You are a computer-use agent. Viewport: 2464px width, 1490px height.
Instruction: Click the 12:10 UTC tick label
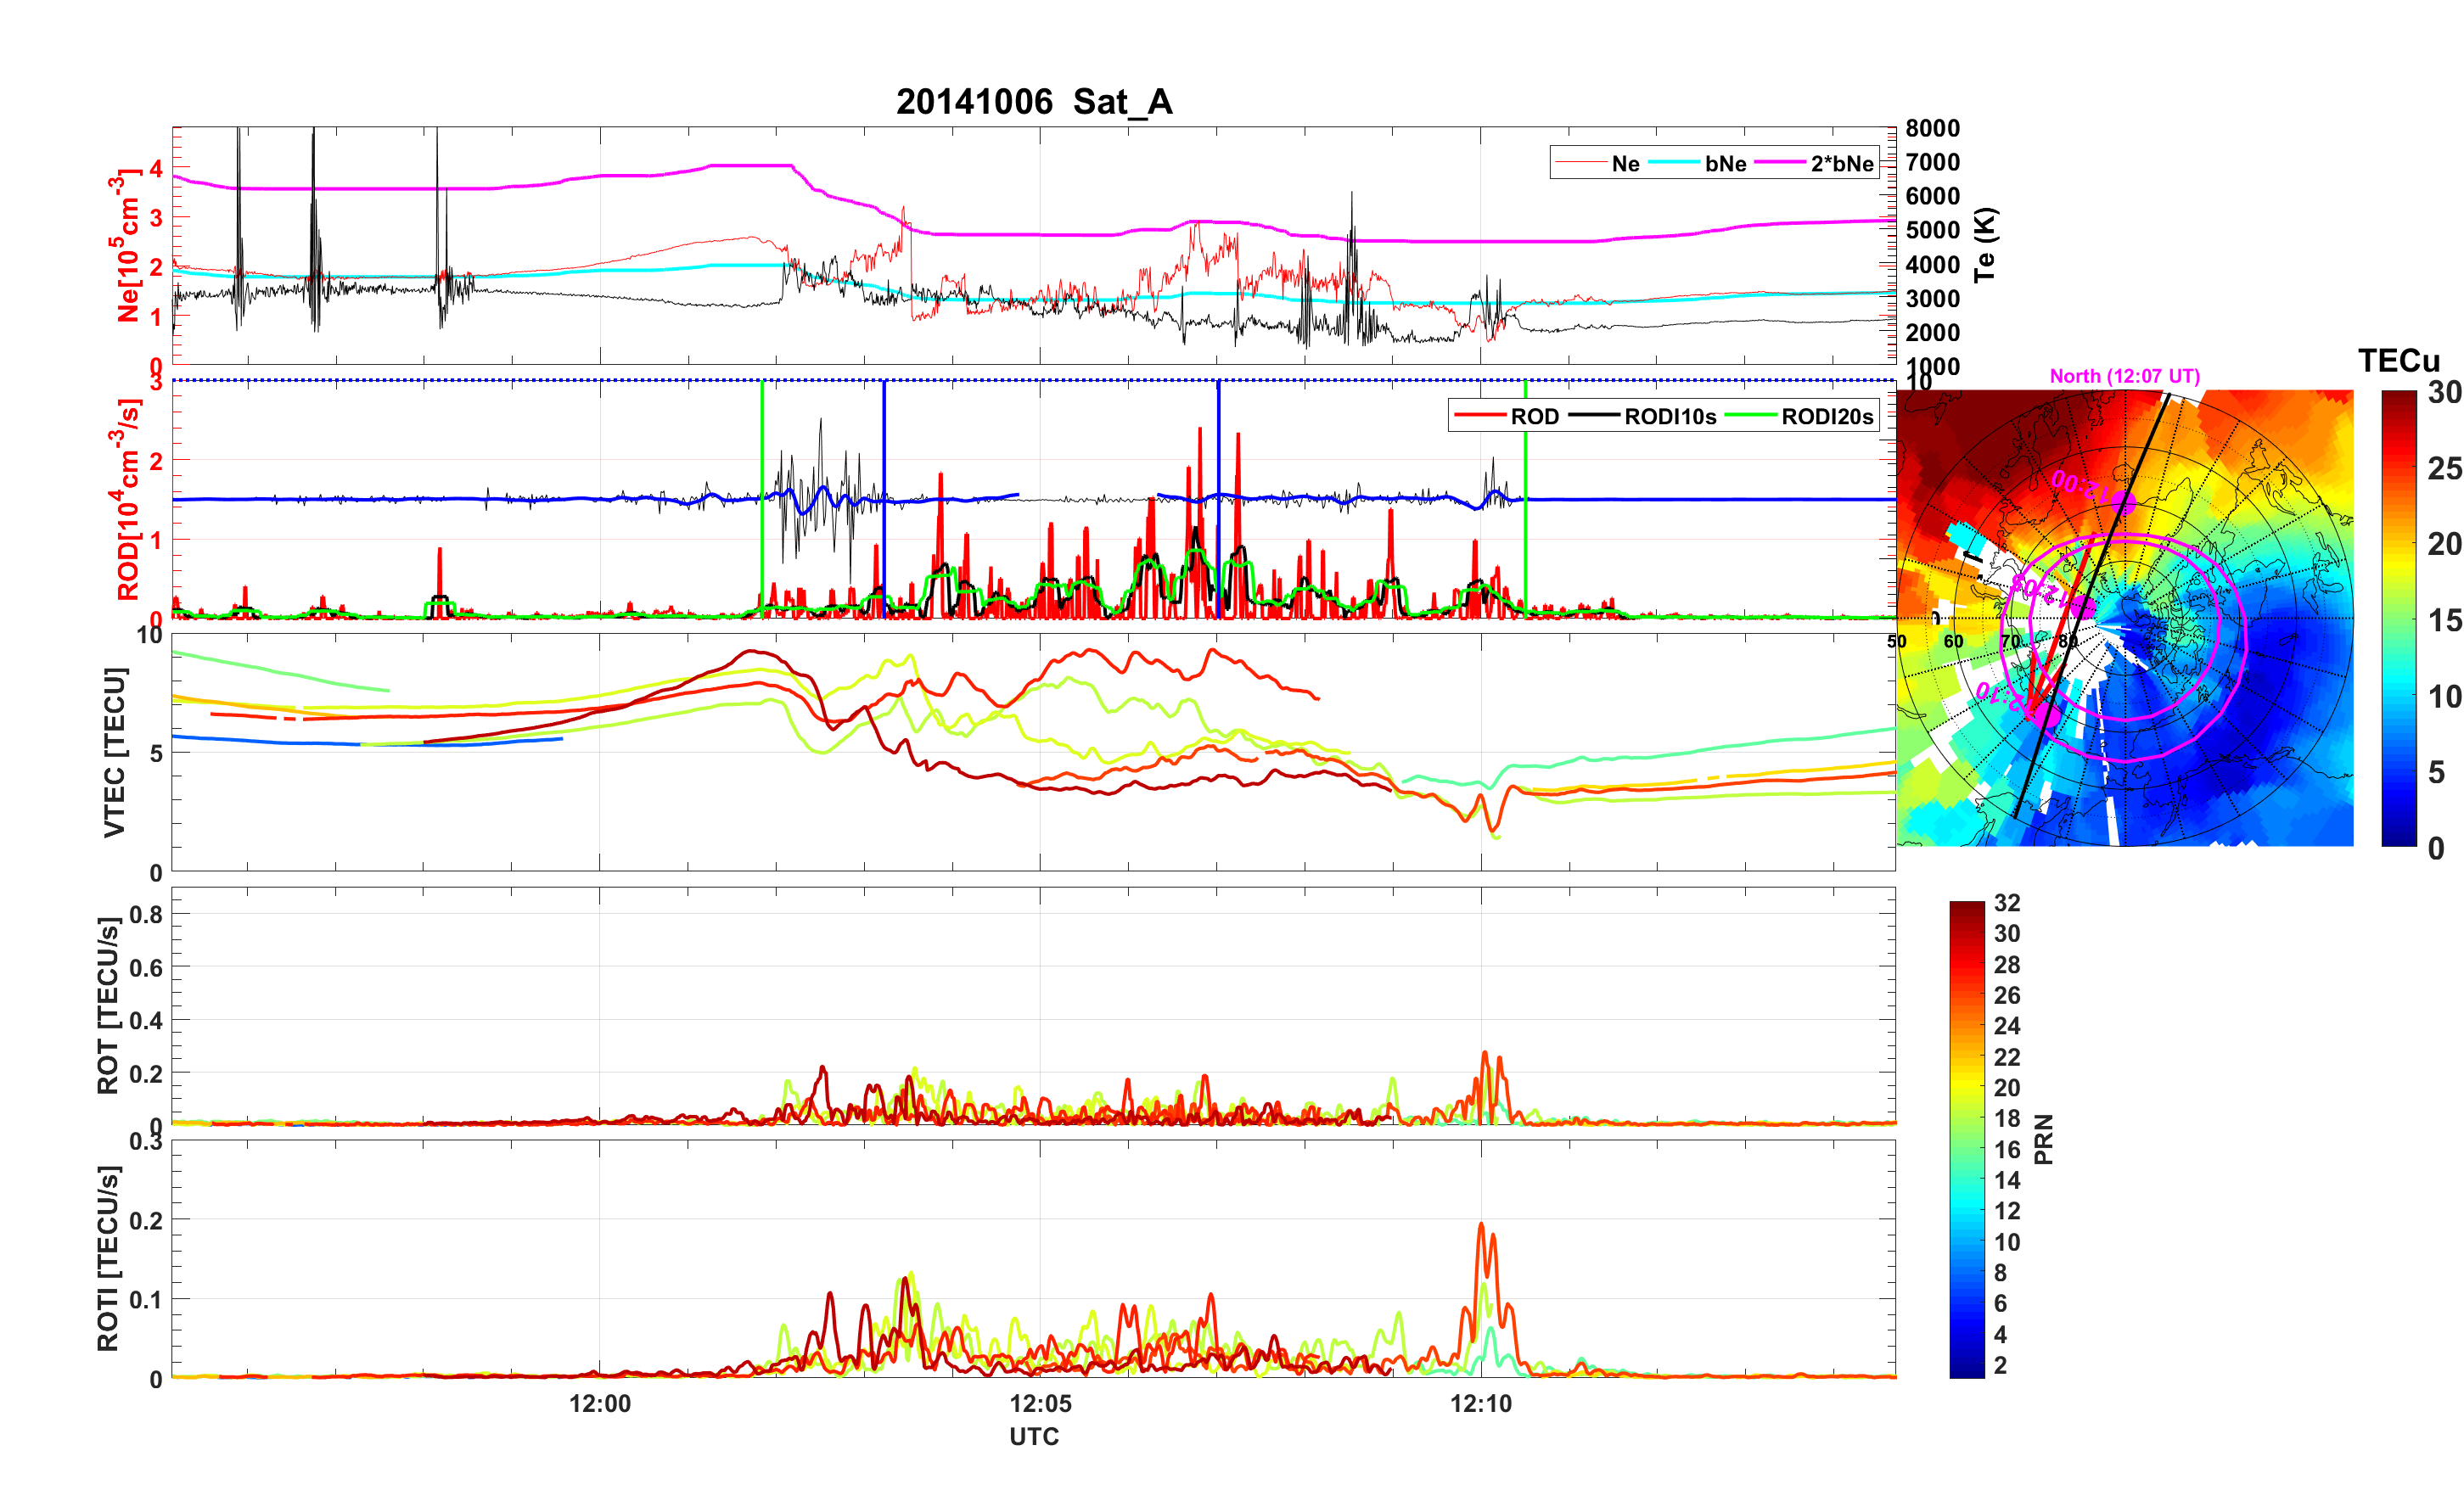1481,1404
